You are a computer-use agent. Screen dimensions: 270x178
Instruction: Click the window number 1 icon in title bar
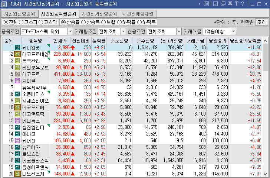(4, 4)
